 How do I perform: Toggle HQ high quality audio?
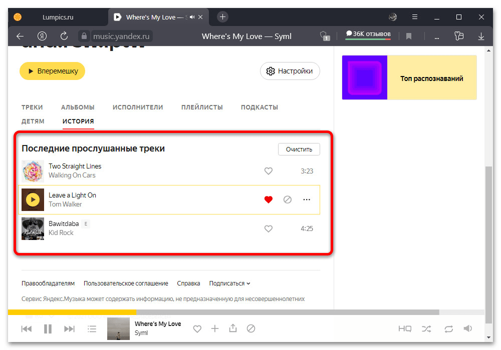(405, 328)
